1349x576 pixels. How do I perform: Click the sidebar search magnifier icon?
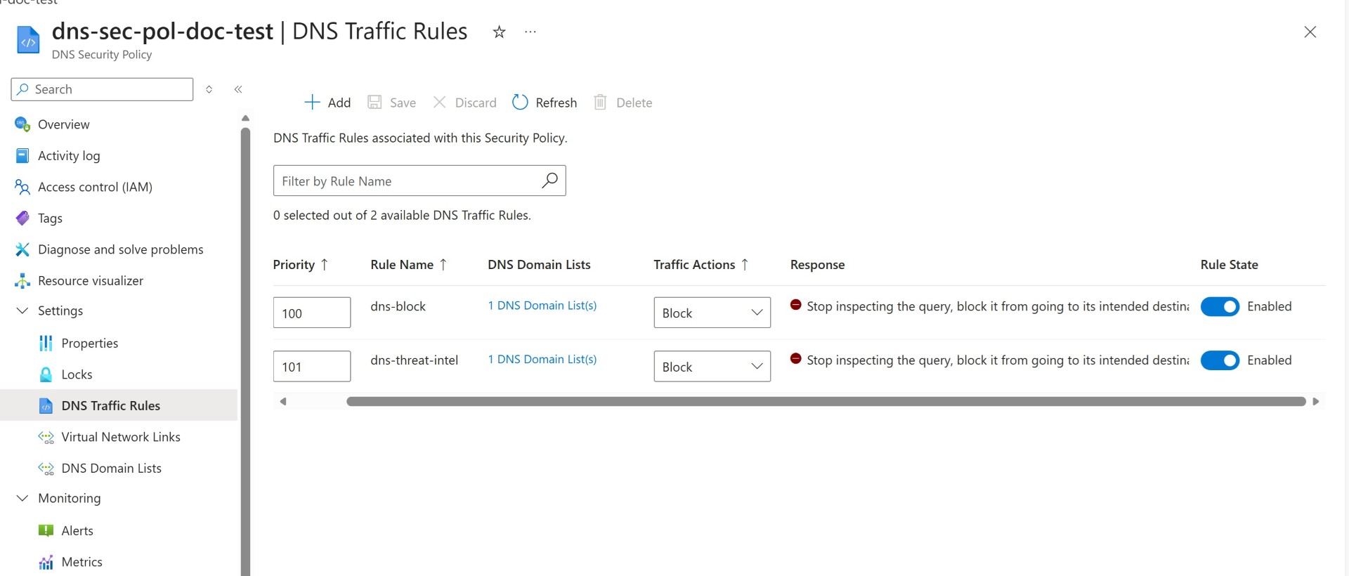[x=23, y=89]
